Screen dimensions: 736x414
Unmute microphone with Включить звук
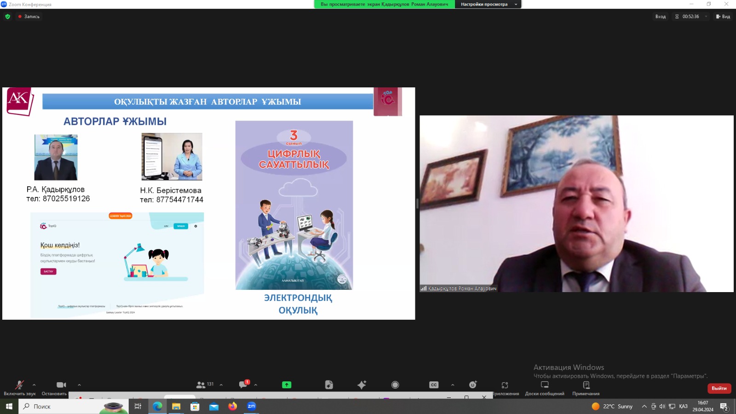19,388
